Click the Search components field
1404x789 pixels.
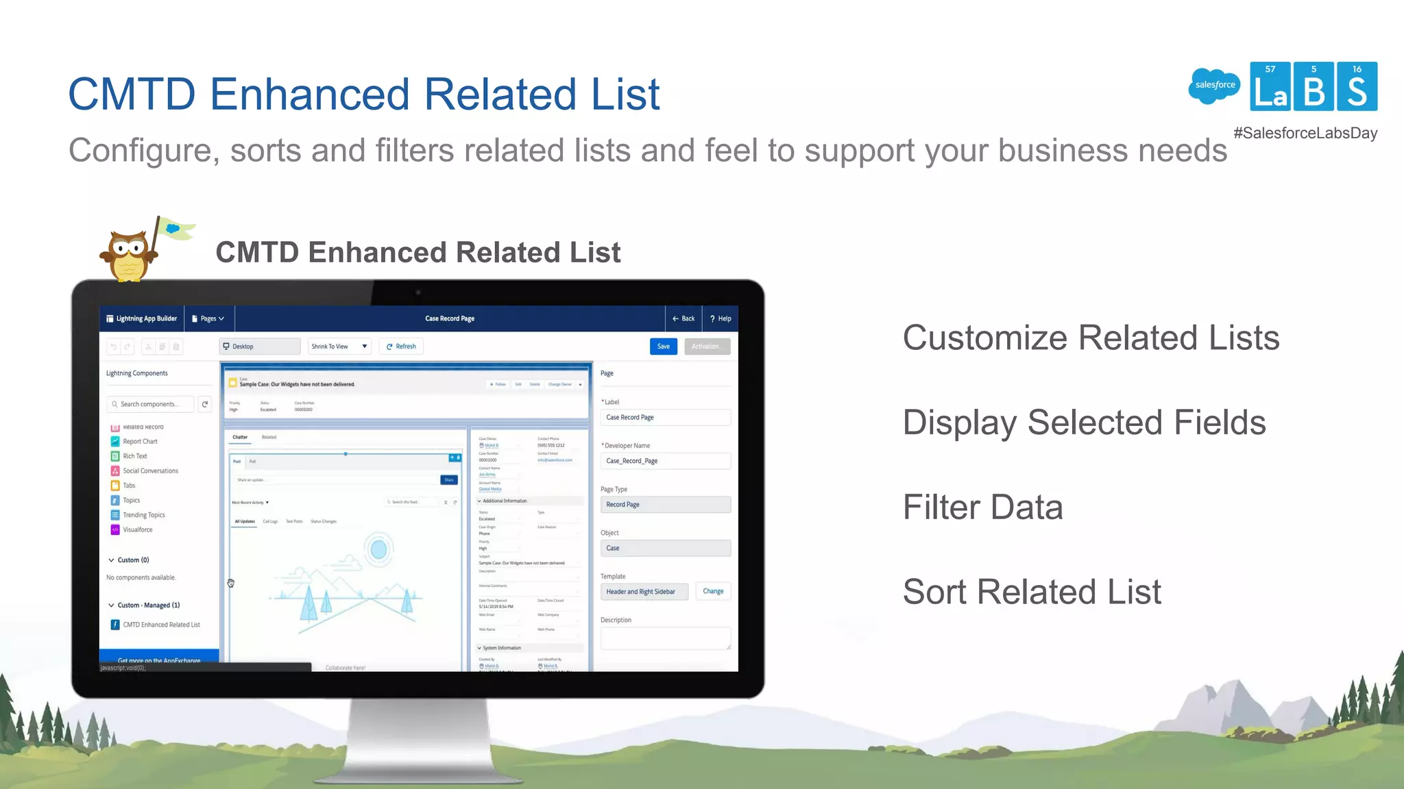click(x=151, y=404)
